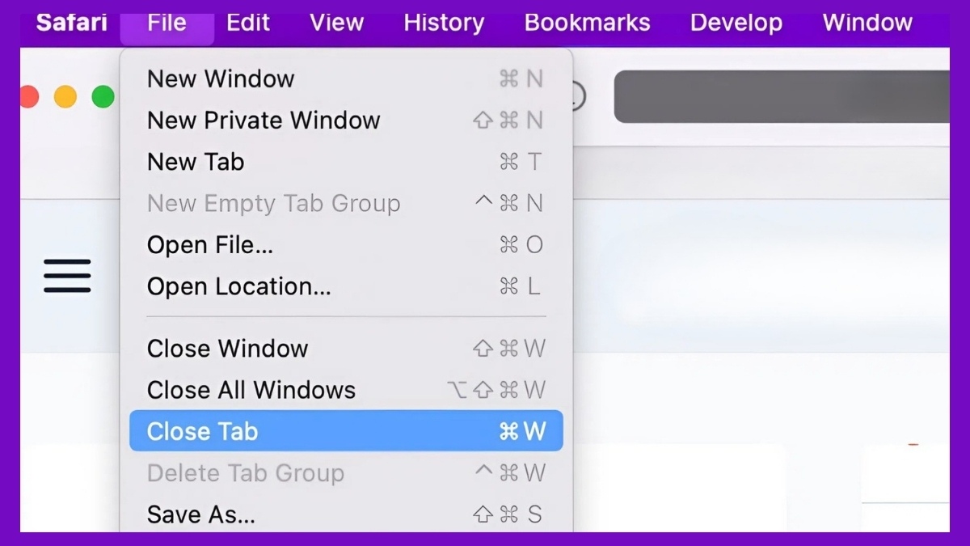Viewport: 970px width, 546px height.
Task: Open the History menu
Action: click(x=444, y=22)
